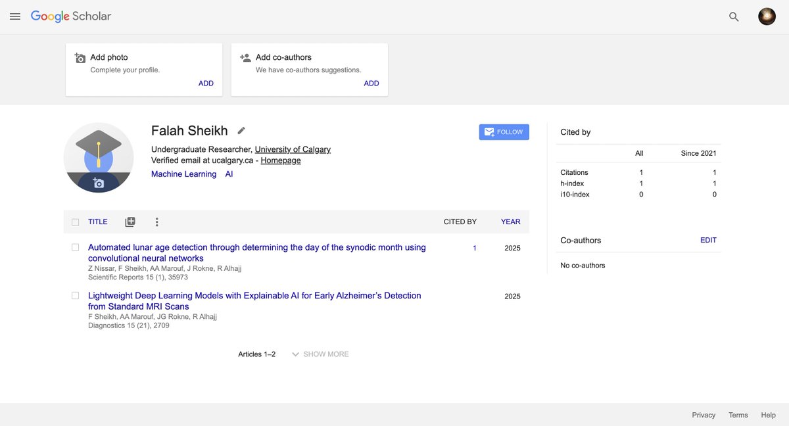
Task: Check the Alzheimer's Detection article checkbox
Action: (x=75, y=296)
